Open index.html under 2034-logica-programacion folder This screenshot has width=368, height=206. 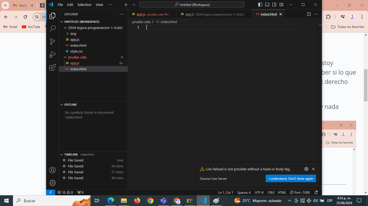[x=93, y=45]
